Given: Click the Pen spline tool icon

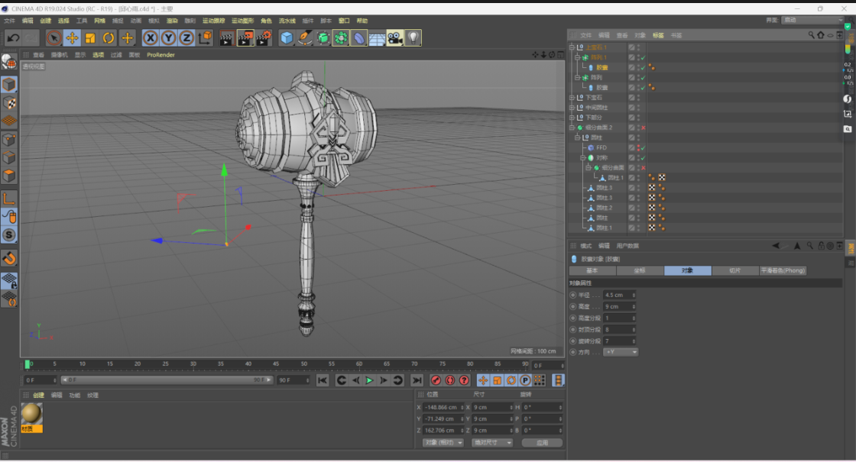Looking at the screenshot, I should click(x=305, y=37).
